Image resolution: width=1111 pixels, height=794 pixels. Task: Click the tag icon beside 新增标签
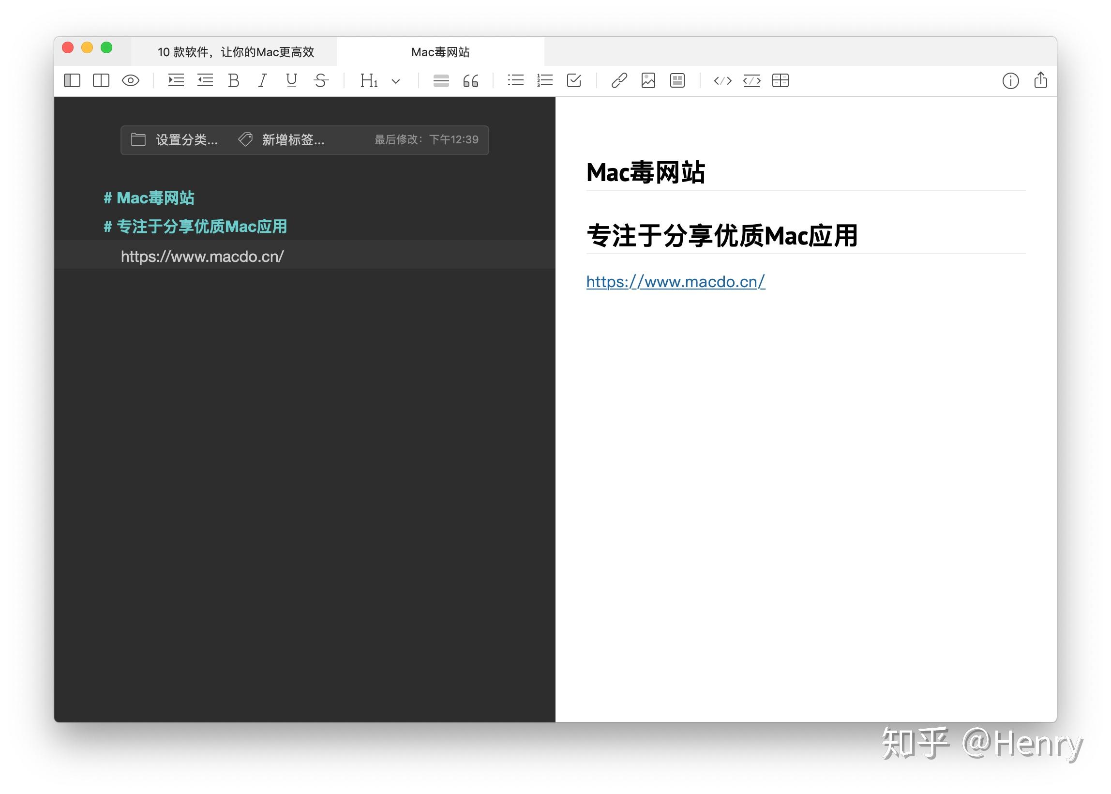[x=245, y=139]
